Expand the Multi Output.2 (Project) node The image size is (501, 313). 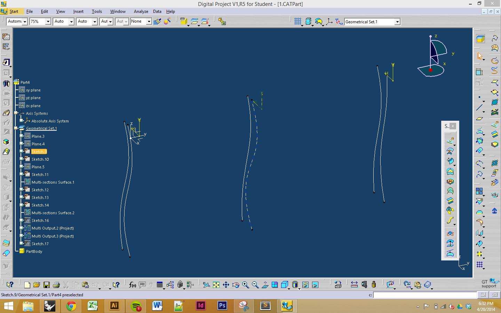(x=22, y=228)
